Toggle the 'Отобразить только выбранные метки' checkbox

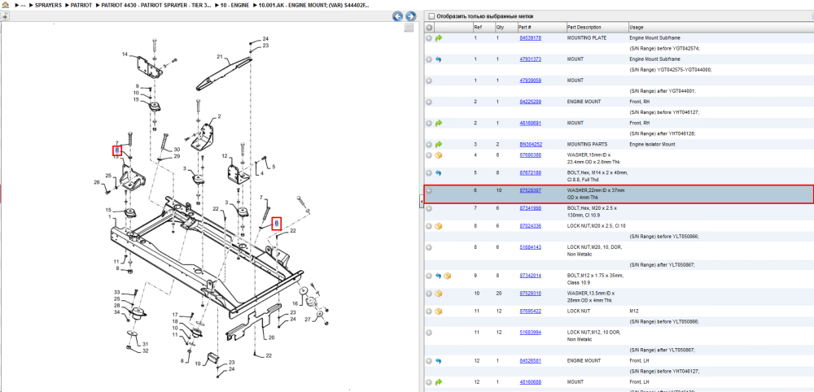(431, 16)
